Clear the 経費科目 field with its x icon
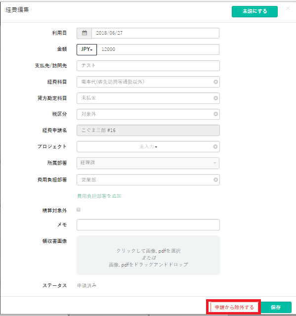 pyautogui.click(x=215, y=82)
